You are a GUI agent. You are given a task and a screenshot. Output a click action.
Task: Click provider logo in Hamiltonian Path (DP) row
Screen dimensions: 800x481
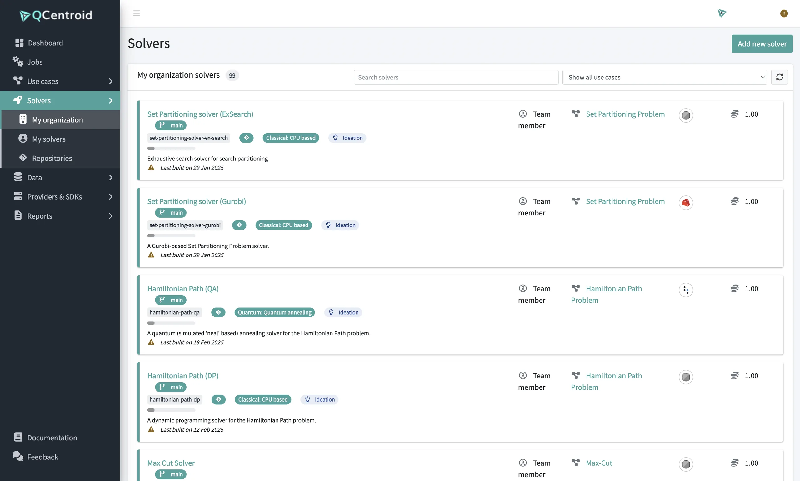pyautogui.click(x=686, y=377)
